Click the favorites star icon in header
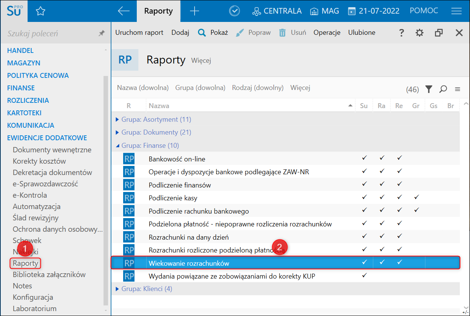The width and height of the screenshot is (470, 316). tap(40, 11)
